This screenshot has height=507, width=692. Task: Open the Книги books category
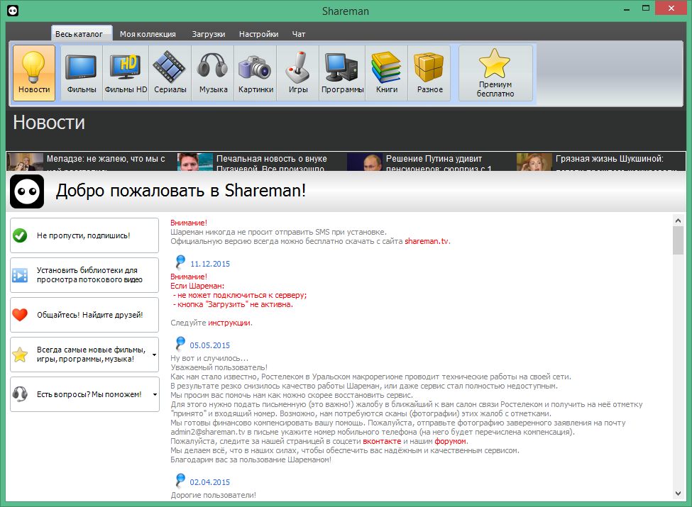[x=387, y=73]
